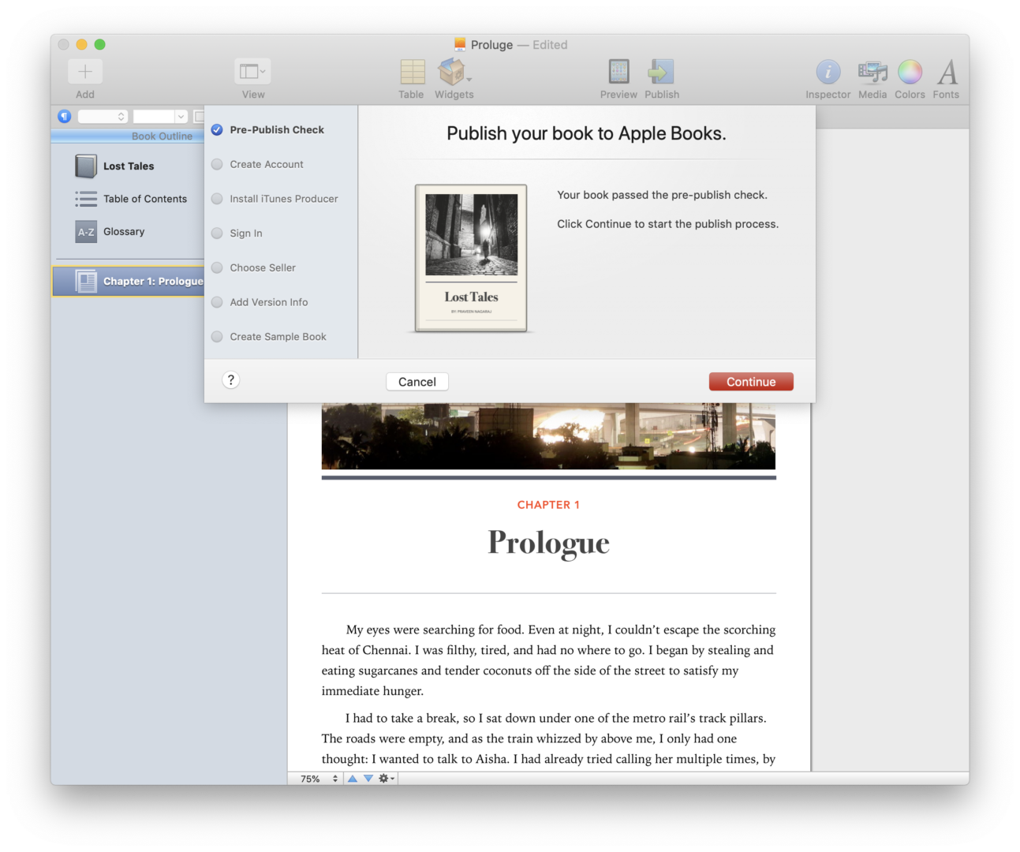Select the Lost Tales book icon
1020x852 pixels.
pos(86,166)
